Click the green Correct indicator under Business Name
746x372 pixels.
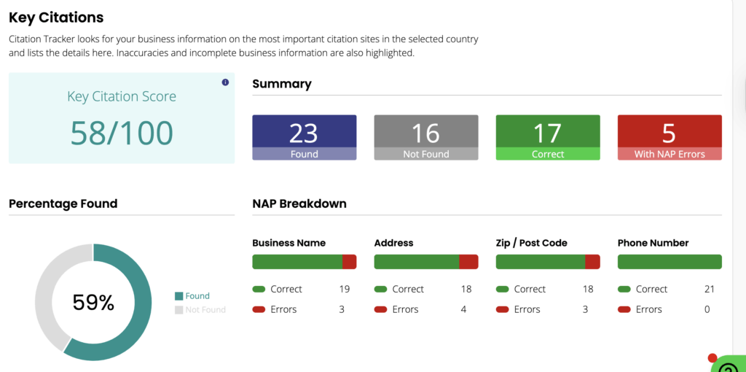[259, 290]
